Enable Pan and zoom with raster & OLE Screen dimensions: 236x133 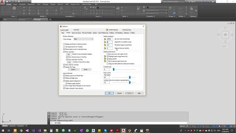[x=108, y=54]
